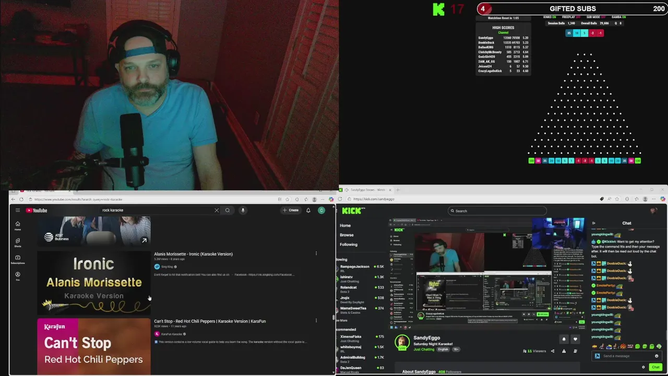Collapse the Kick chat panel

593,223
